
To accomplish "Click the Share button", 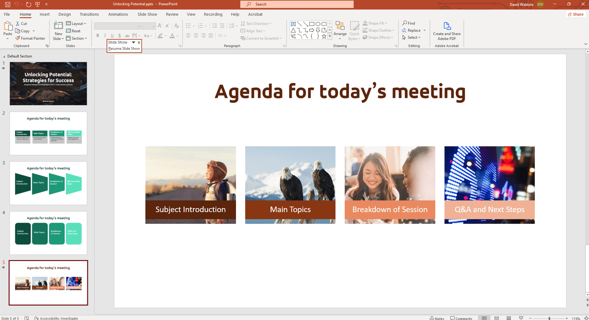I will [x=576, y=14].
